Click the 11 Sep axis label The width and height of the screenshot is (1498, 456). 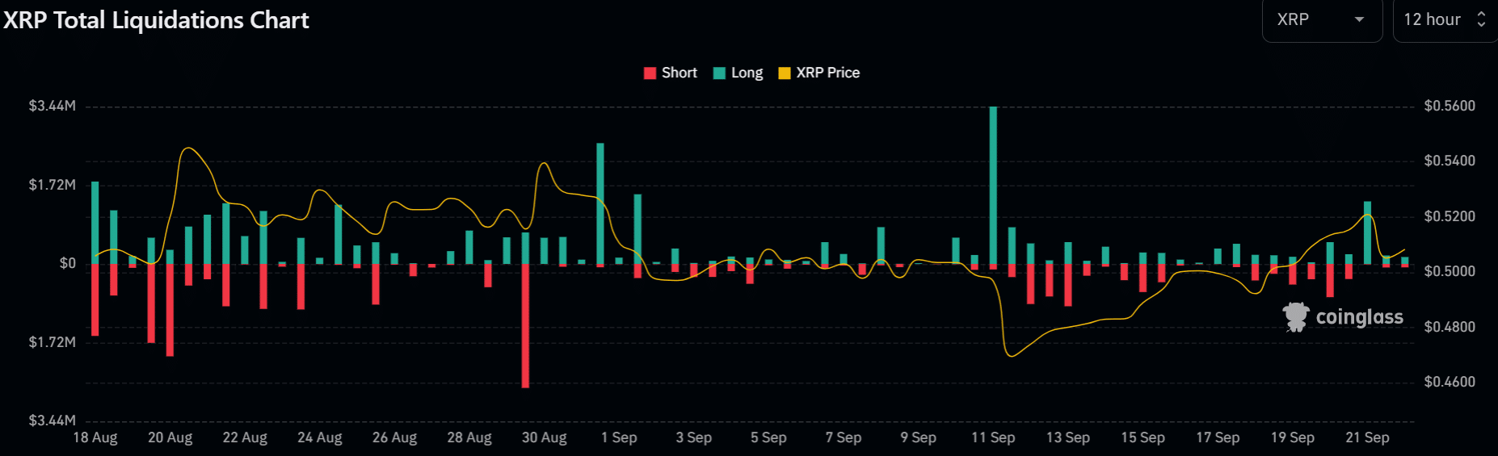pyautogui.click(x=993, y=437)
